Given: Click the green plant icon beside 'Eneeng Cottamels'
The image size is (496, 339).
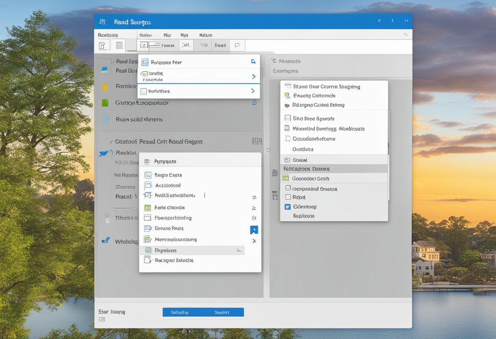Looking at the screenshot, I should 287,96.
